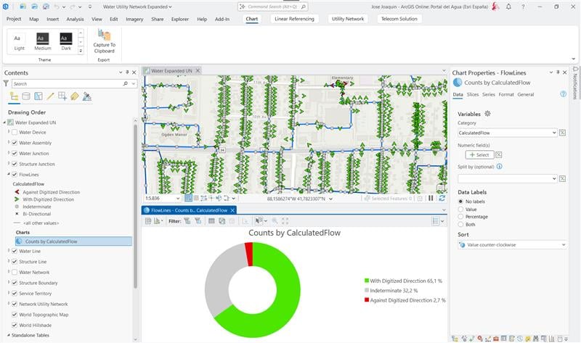581x343 pixels.
Task: Select No labels data label option
Action: click(x=460, y=202)
